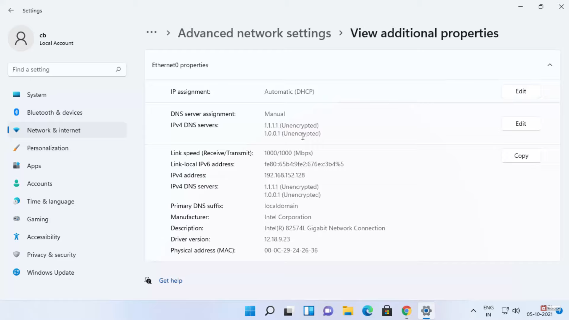Expand breadcrumb ellipsis menu
The width and height of the screenshot is (569, 320).
pyautogui.click(x=151, y=33)
